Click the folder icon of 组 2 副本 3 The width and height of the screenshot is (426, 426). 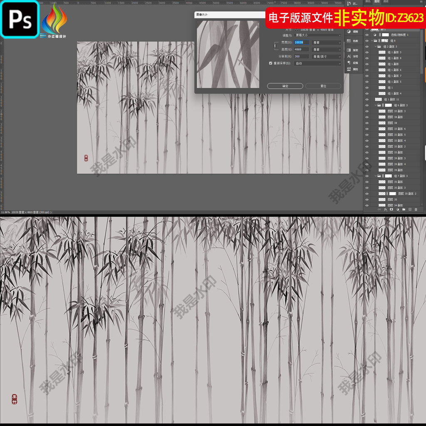(x=379, y=47)
